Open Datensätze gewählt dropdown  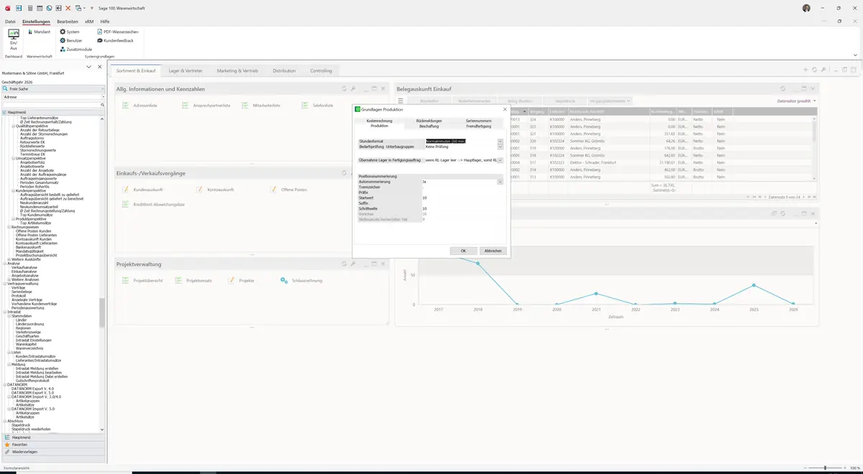[797, 101]
